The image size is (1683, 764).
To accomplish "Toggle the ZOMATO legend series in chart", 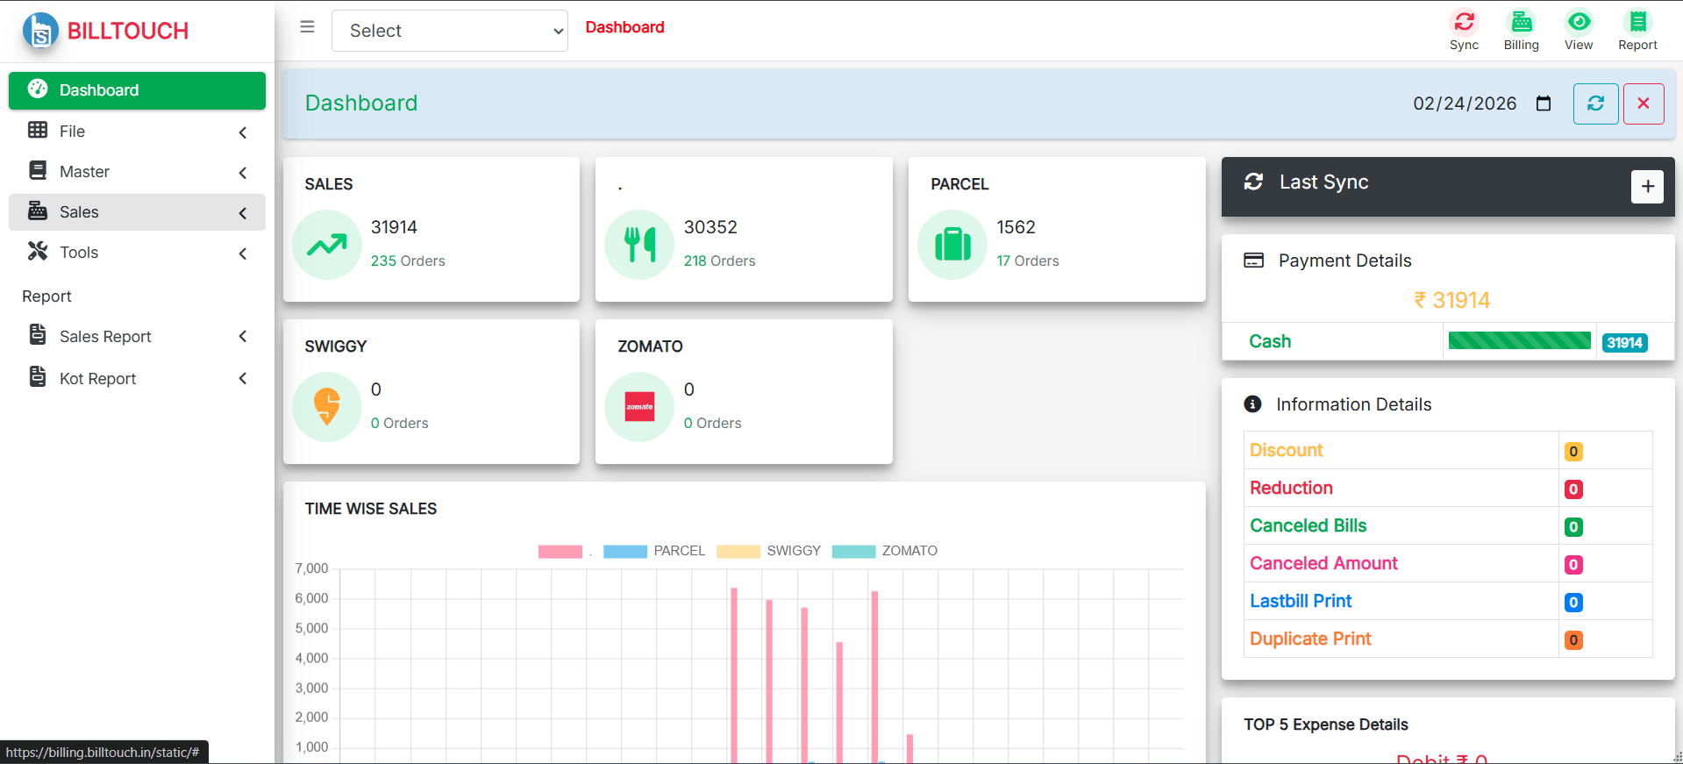I will coord(884,551).
